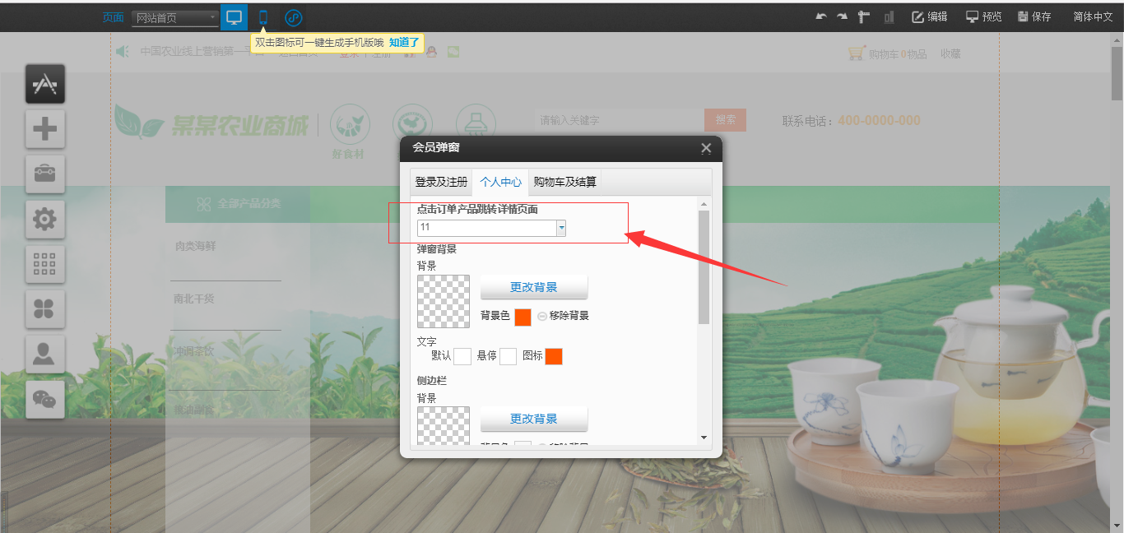Pick the orange 背景色 color swatch
The image size is (1124, 533).
(x=523, y=317)
